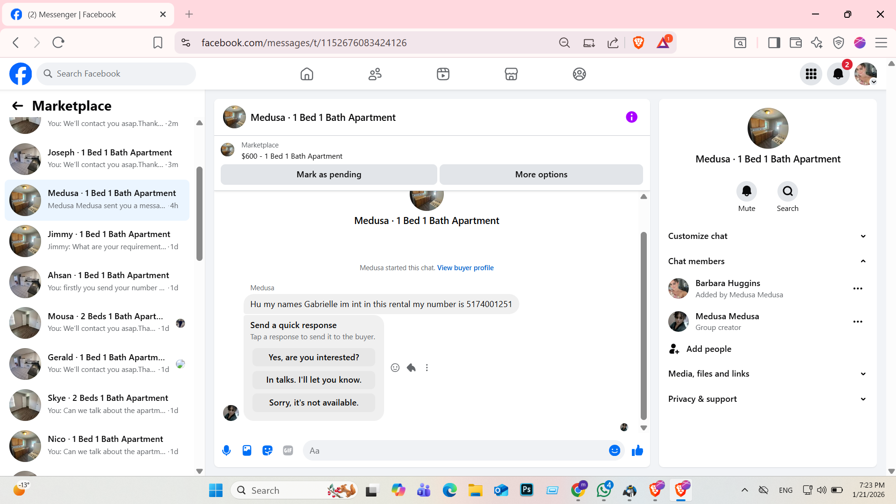Viewport: 896px width, 504px height.
Task: Toggle browser sidebar panel
Action: 774,42
